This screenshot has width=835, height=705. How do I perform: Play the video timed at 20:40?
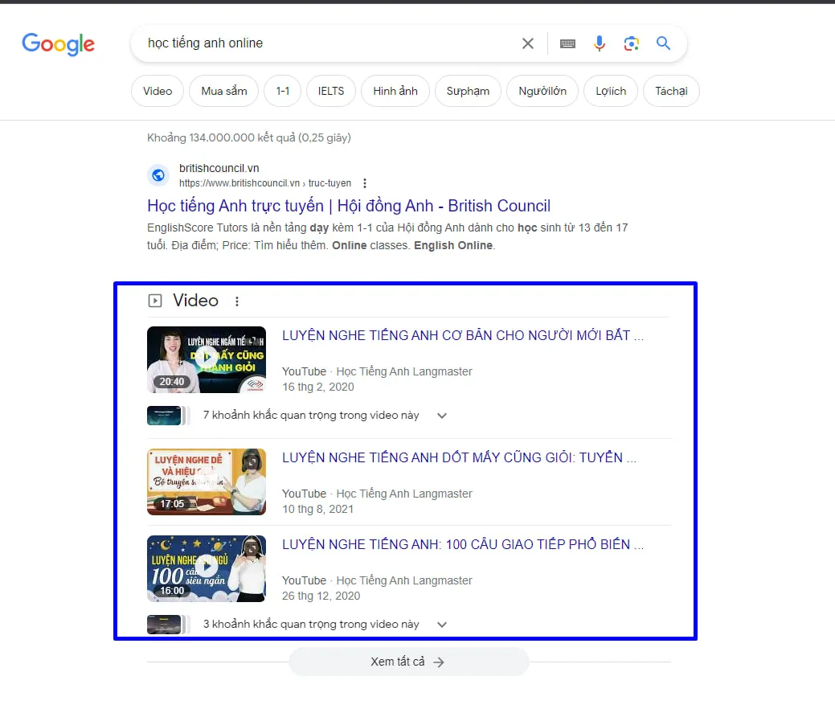click(206, 359)
